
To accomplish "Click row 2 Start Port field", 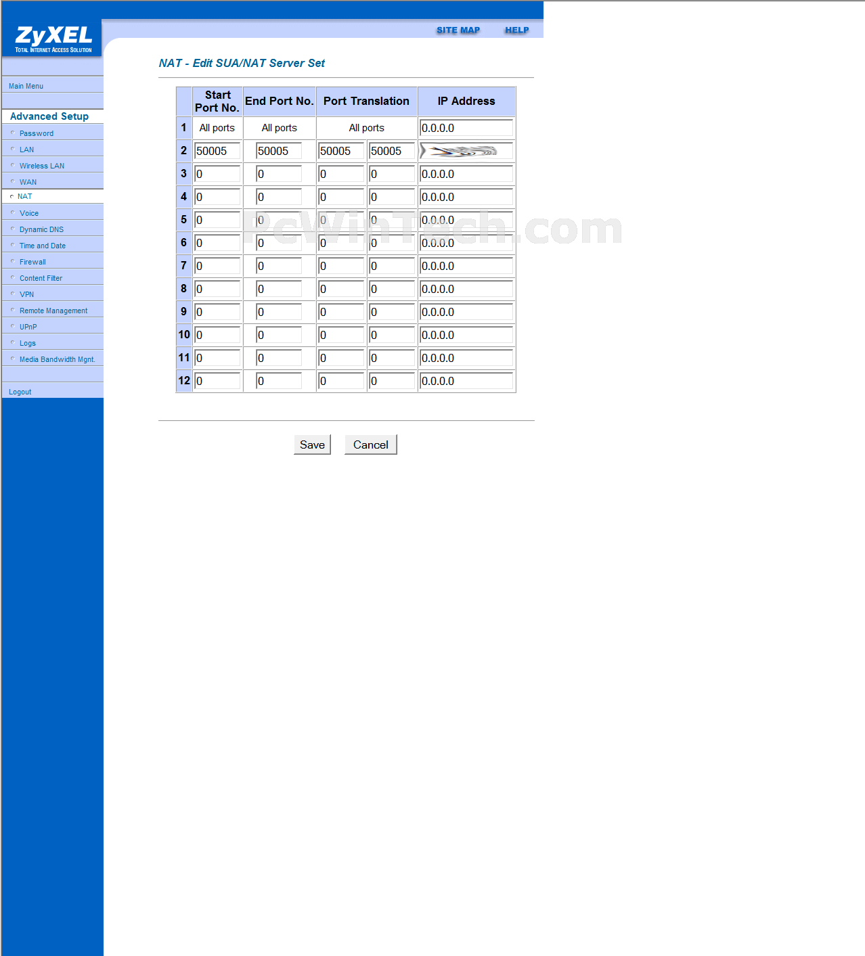I will [217, 151].
